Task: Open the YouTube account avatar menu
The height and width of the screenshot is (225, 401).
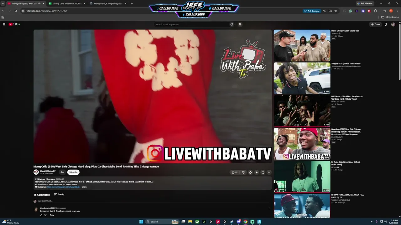Action: click(x=393, y=24)
